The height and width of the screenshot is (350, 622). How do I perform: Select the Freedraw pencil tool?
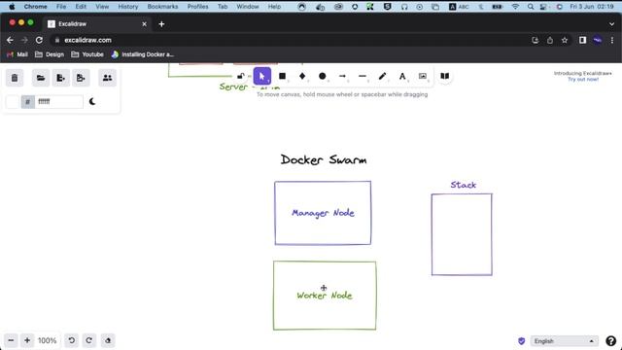[382, 76]
